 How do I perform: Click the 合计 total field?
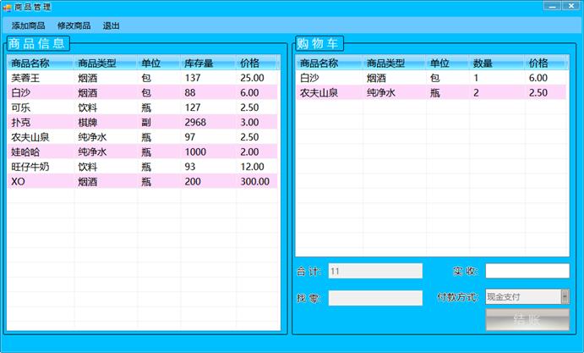coord(374,271)
